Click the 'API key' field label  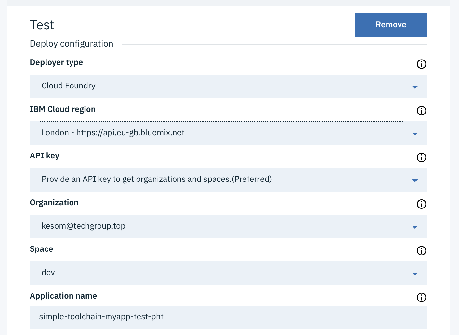[45, 156]
